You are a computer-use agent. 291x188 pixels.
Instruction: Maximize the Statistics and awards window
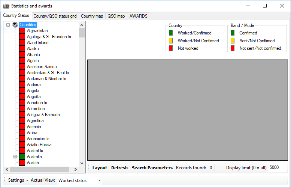coord(265,6)
